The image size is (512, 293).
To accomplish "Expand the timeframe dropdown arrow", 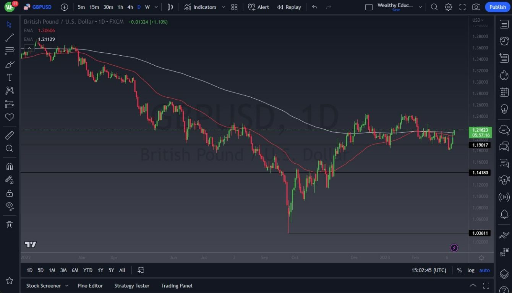I will [x=156, y=7].
